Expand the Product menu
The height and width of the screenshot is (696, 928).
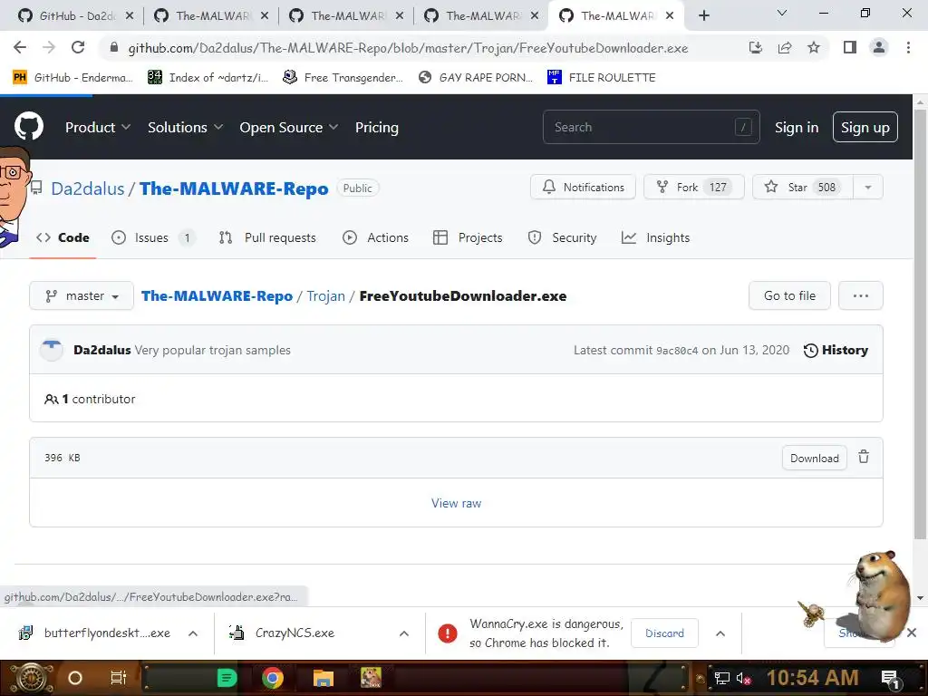pyautogui.click(x=98, y=127)
